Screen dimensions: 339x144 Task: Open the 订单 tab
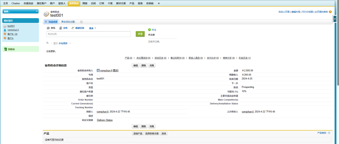tap(102, 3)
